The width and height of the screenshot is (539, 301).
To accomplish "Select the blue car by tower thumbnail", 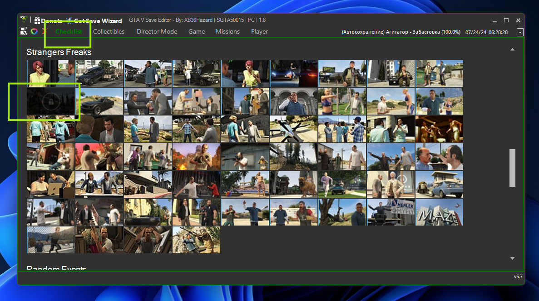I will pyautogui.click(x=439, y=184).
